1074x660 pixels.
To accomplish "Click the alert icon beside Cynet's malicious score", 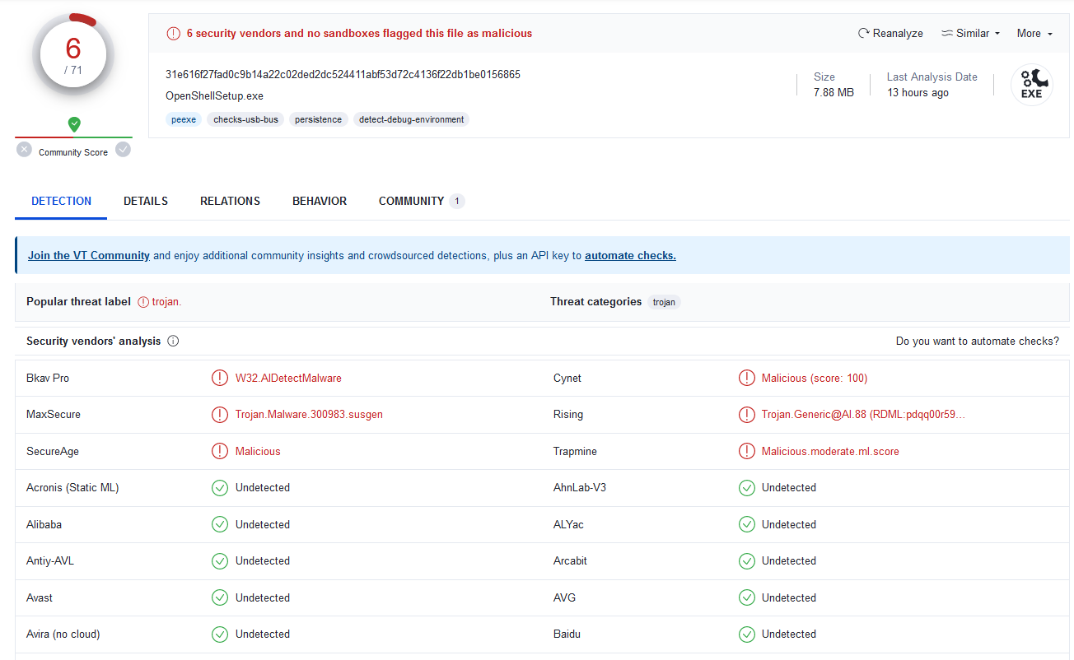I will click(747, 378).
